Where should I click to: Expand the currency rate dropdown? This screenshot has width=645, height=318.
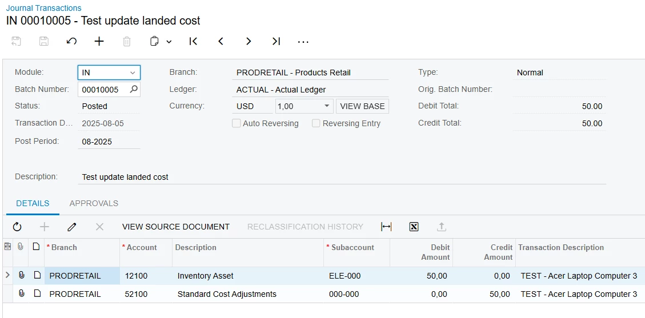[x=327, y=106]
